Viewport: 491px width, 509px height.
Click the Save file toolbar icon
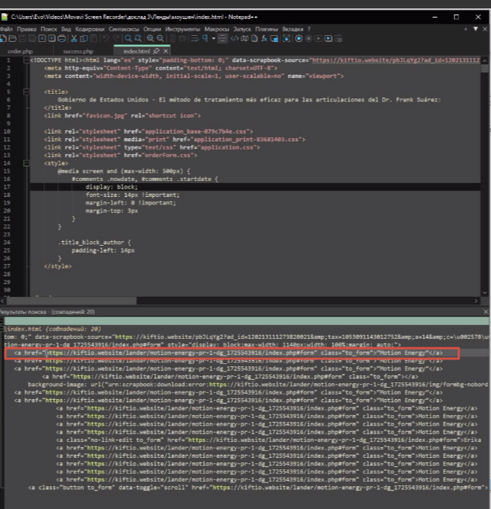click(x=23, y=37)
